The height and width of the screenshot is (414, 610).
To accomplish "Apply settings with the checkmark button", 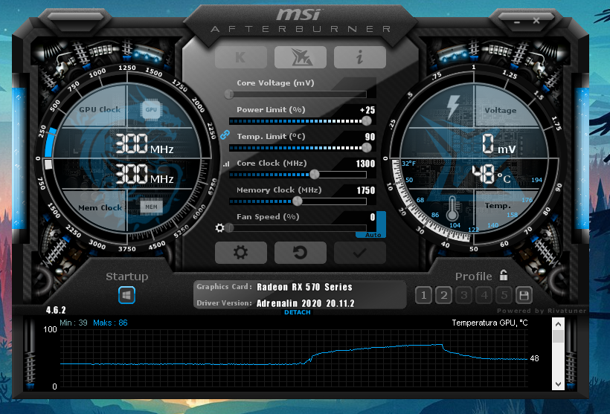I will (x=360, y=253).
